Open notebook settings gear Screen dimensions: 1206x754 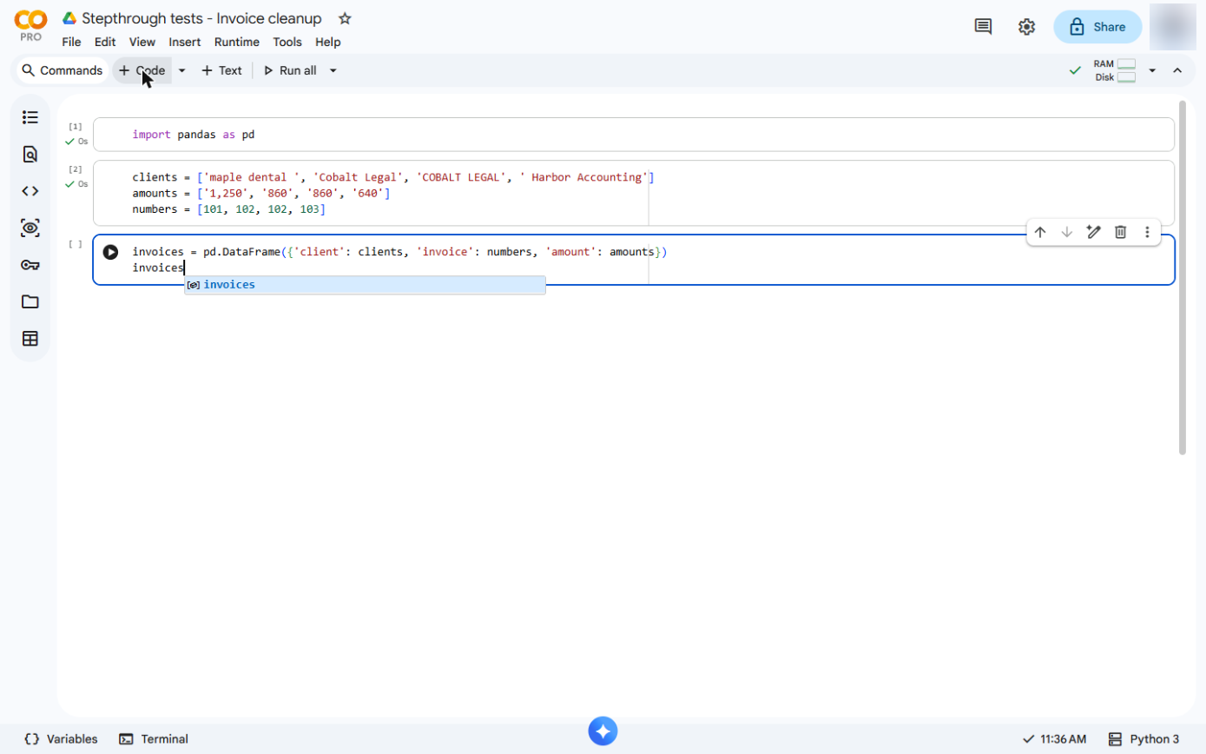(x=1026, y=27)
